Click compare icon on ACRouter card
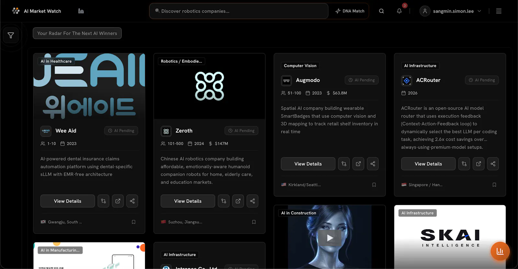 (x=464, y=164)
